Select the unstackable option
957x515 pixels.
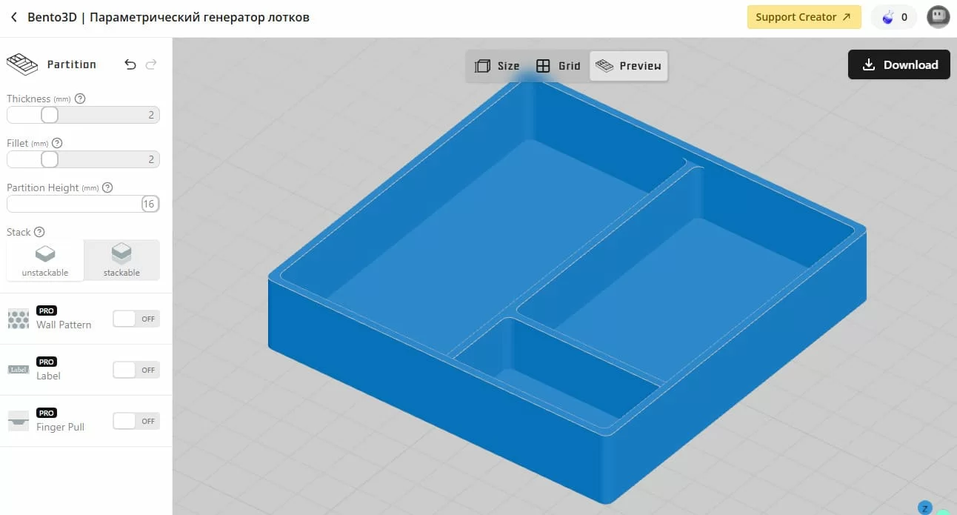45,260
